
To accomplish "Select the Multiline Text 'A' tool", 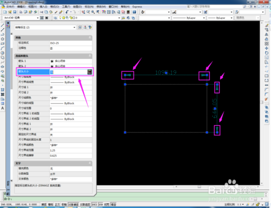I will pyautogui.click(x=3, y=108).
